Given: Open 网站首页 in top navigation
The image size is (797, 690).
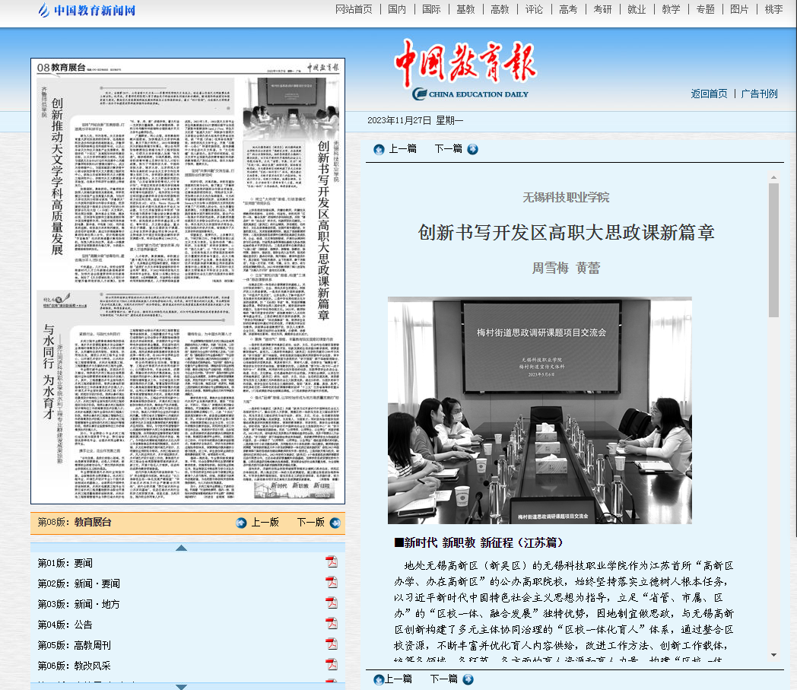Looking at the screenshot, I should point(354,9).
